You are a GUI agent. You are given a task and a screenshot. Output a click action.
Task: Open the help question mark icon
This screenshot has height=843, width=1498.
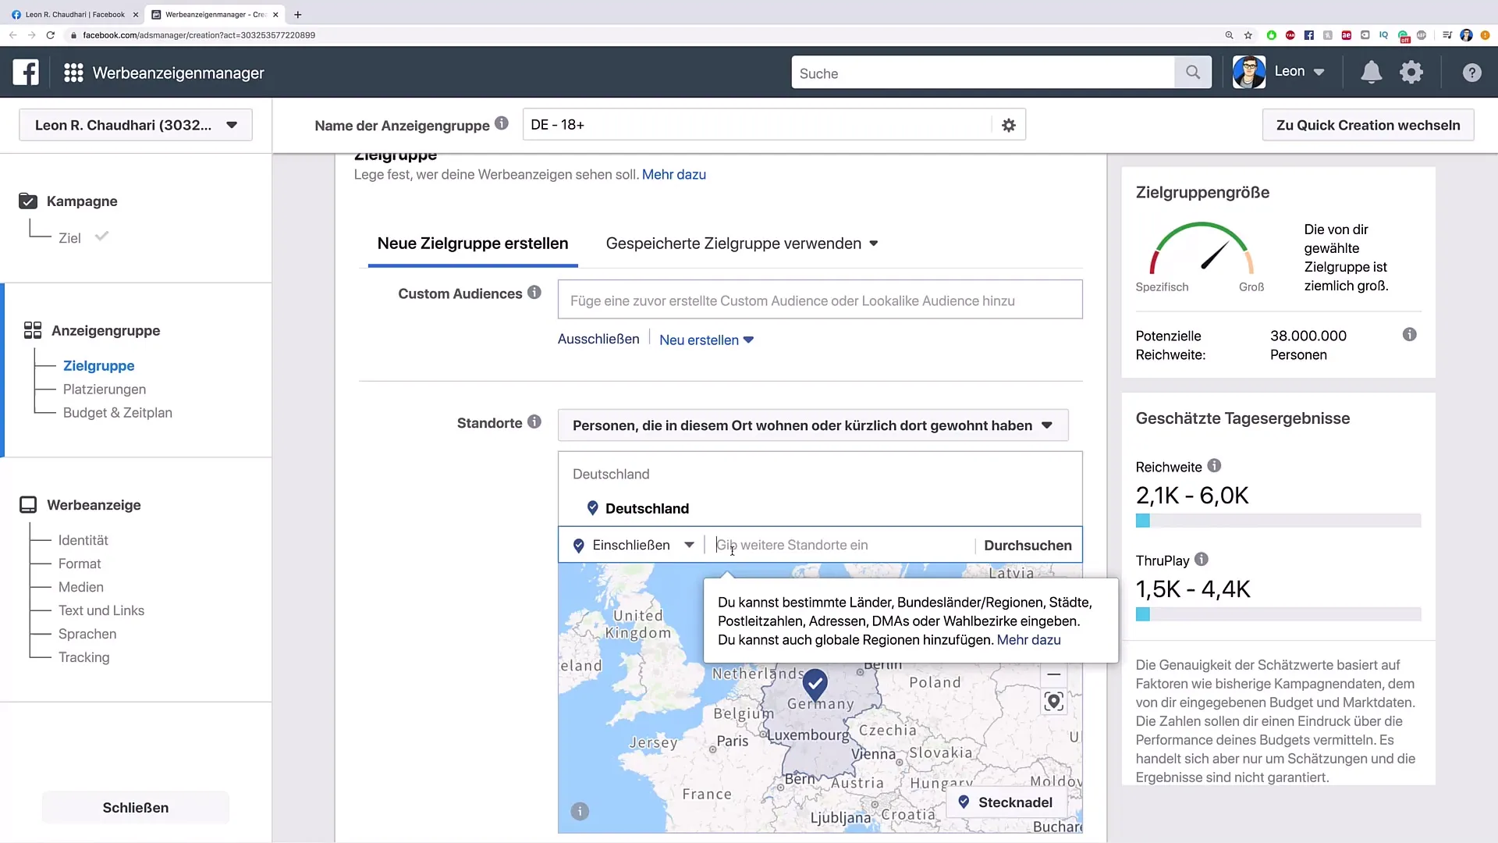(x=1471, y=73)
